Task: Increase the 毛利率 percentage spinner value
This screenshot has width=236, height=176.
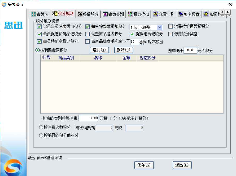Action: [x=141, y=40]
